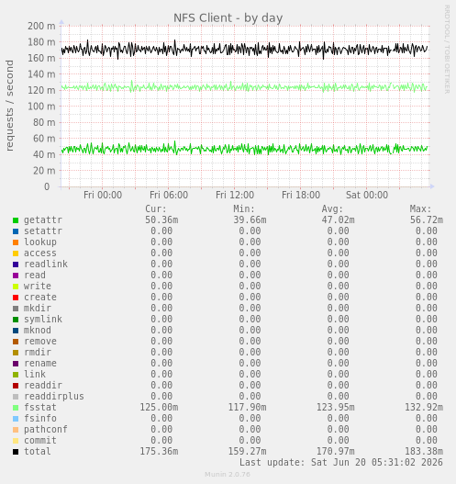Click fsstat current value 125.00m

coord(159,407)
